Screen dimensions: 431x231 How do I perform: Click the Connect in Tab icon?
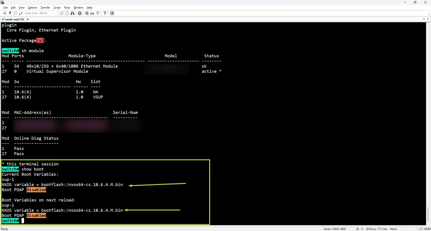tap(16, 13)
